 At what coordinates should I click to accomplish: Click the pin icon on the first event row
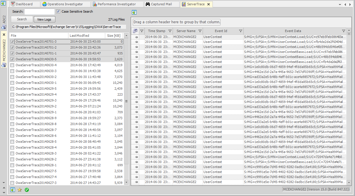tap(136, 37)
